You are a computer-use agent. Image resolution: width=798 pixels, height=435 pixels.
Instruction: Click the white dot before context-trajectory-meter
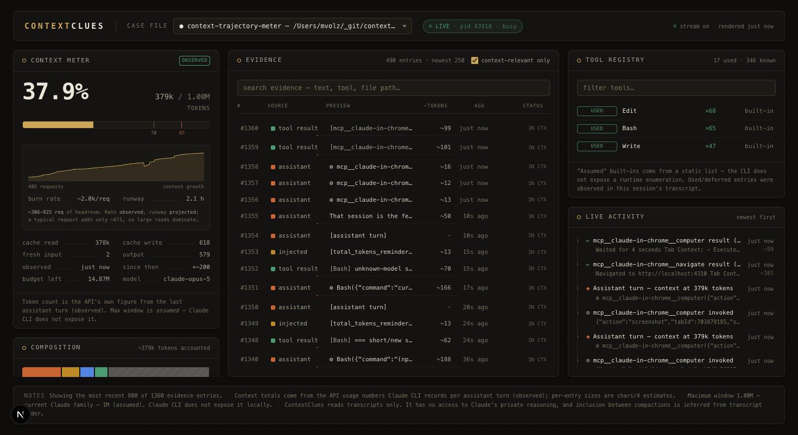[x=181, y=26]
